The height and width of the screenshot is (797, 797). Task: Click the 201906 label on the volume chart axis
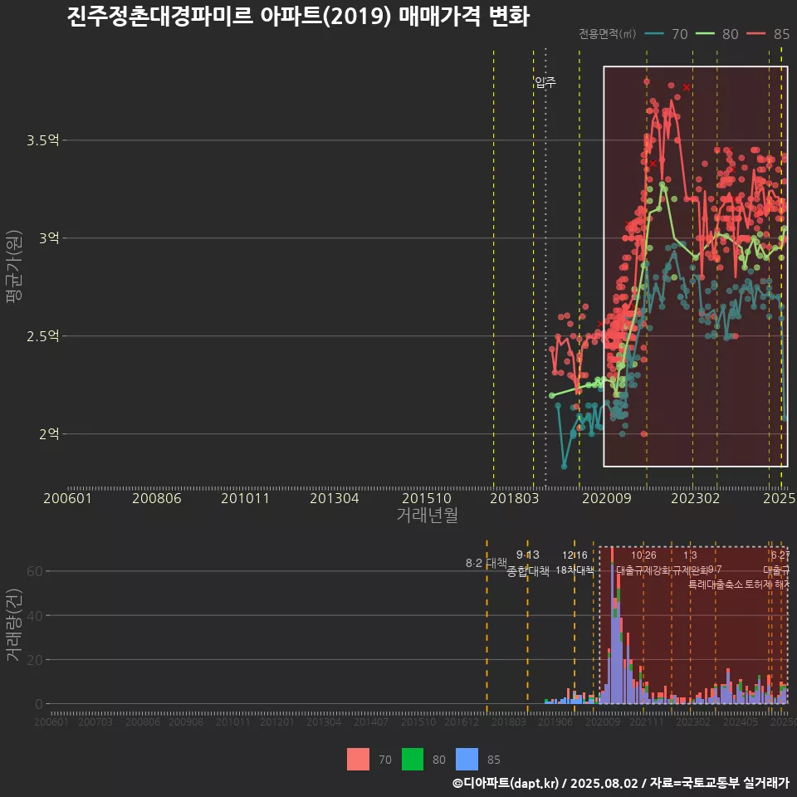click(x=555, y=721)
